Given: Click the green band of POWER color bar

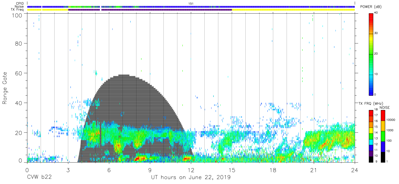Looking at the screenshot, I should tap(371, 55).
